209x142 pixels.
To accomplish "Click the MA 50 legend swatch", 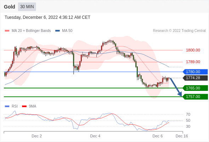I will pos(57,31).
